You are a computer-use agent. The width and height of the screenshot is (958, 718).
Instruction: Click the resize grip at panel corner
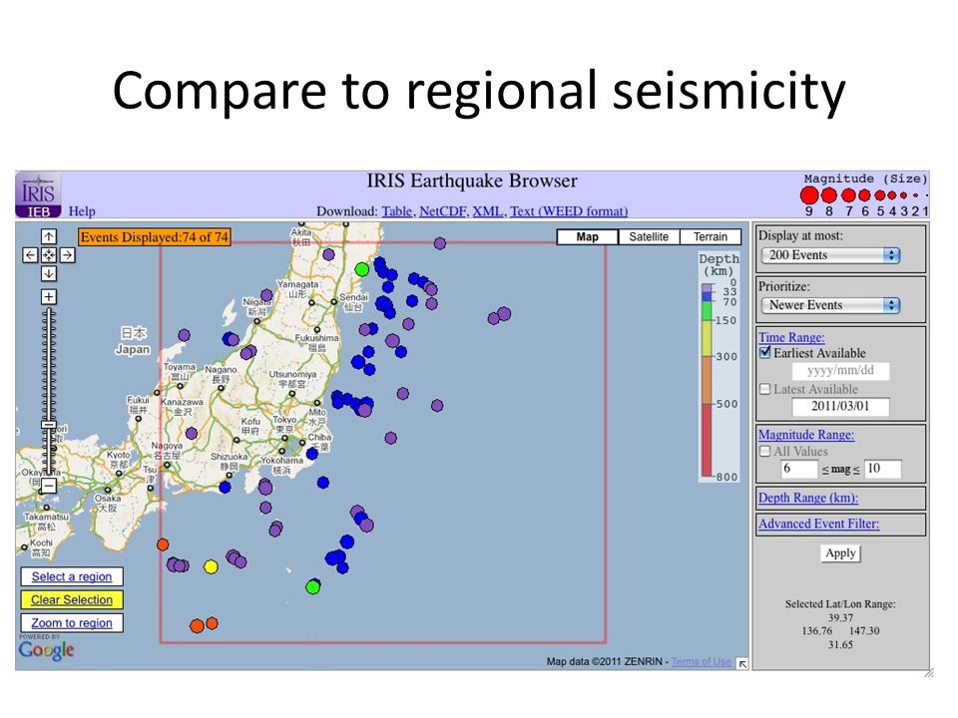[x=929, y=673]
